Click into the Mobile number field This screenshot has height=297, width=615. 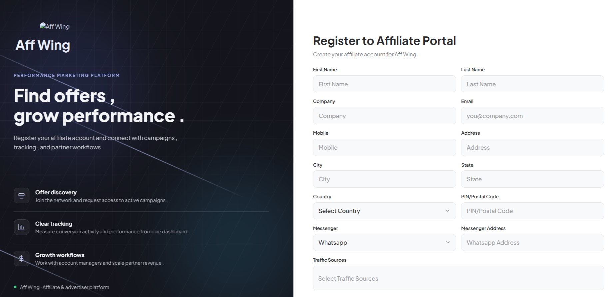(384, 147)
